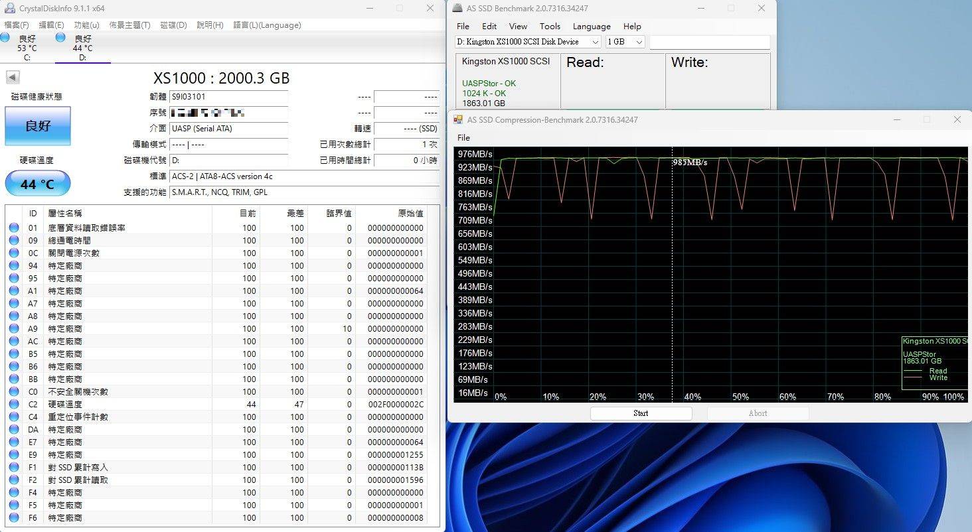Open the 佈景主題(T) menu
Viewport: 972px width, 532px height.
click(129, 25)
